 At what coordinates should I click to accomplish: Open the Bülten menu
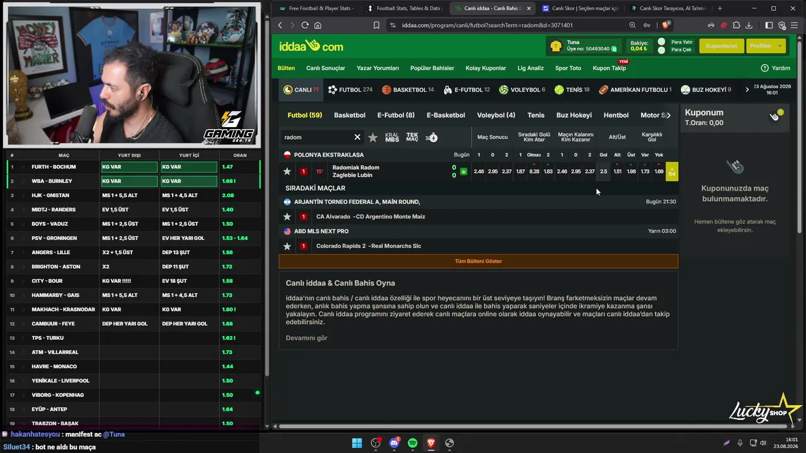(x=286, y=68)
